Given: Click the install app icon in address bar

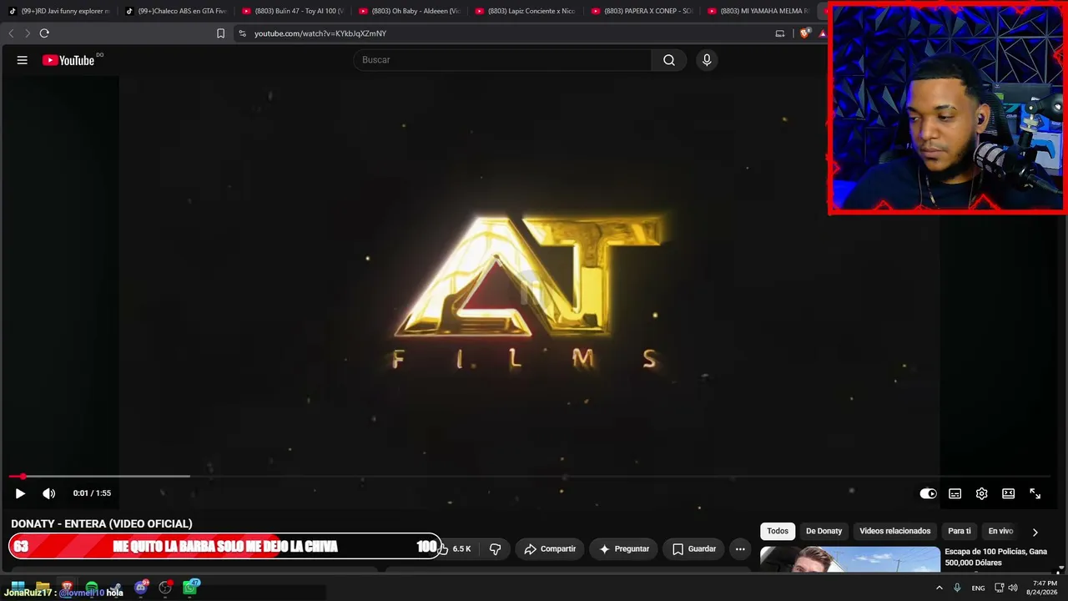Looking at the screenshot, I should pyautogui.click(x=780, y=33).
